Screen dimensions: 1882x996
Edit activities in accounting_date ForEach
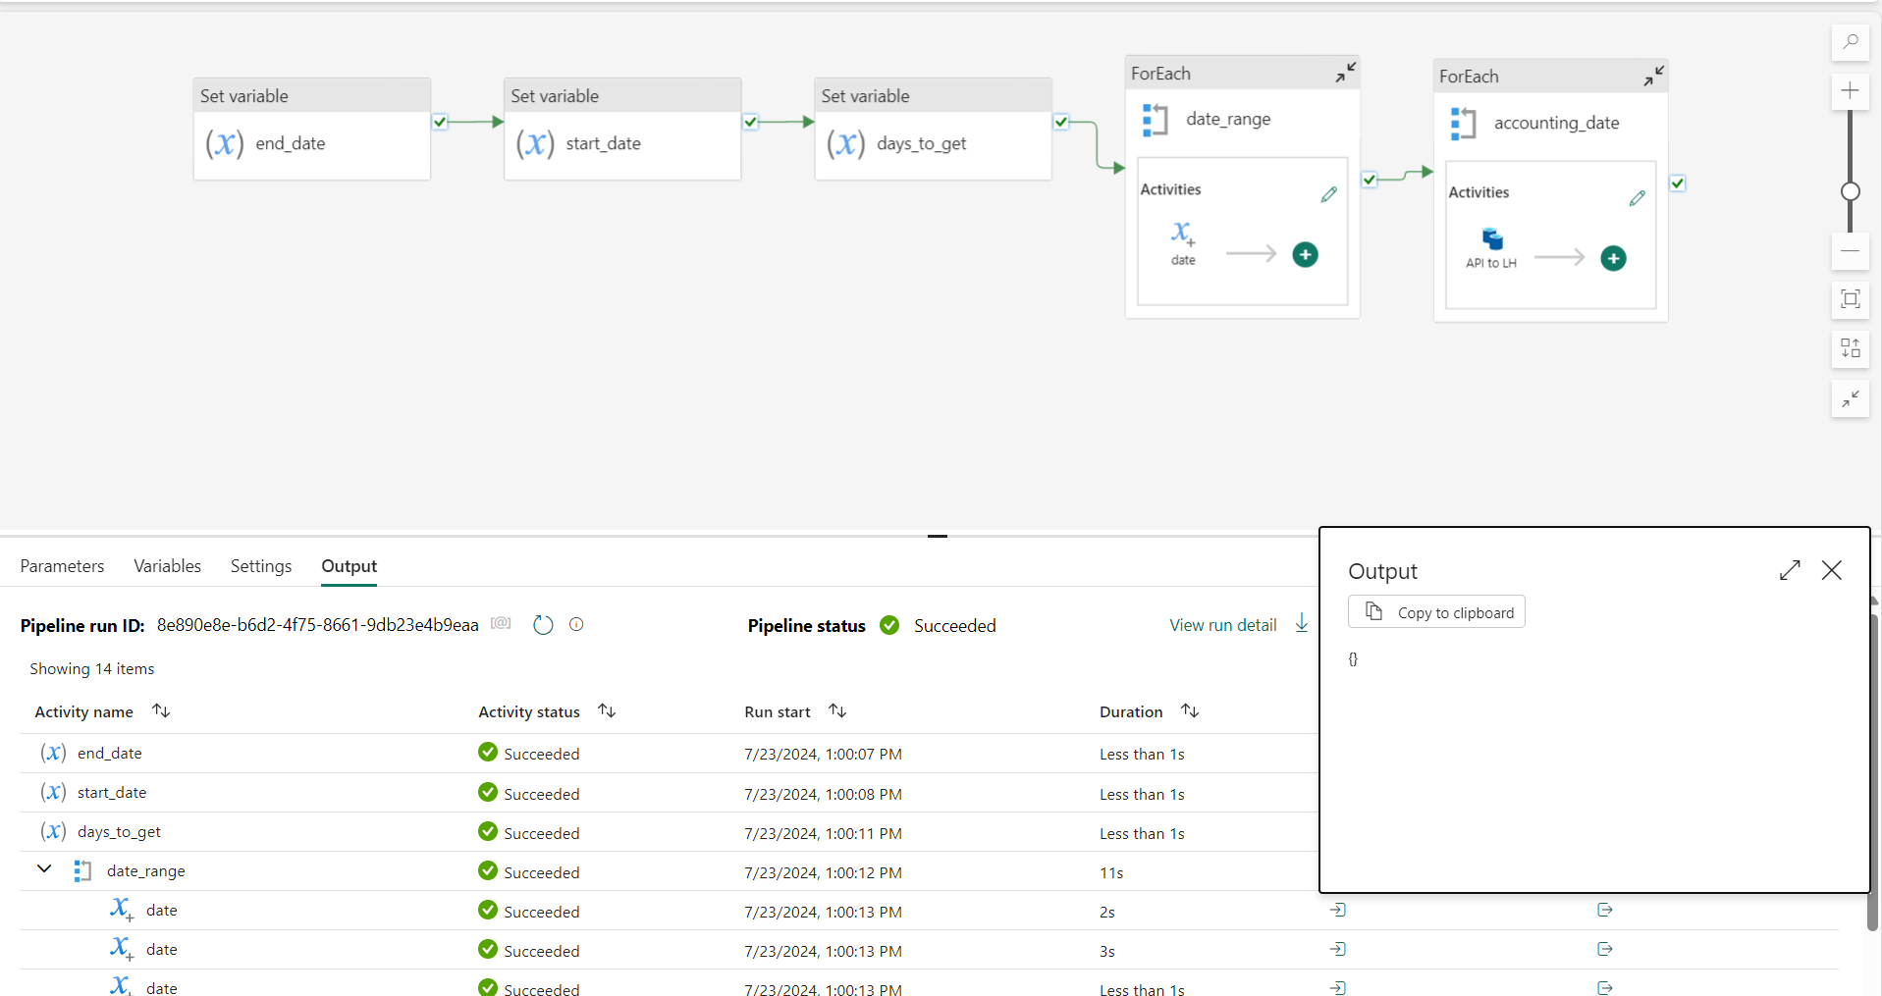[x=1637, y=198]
